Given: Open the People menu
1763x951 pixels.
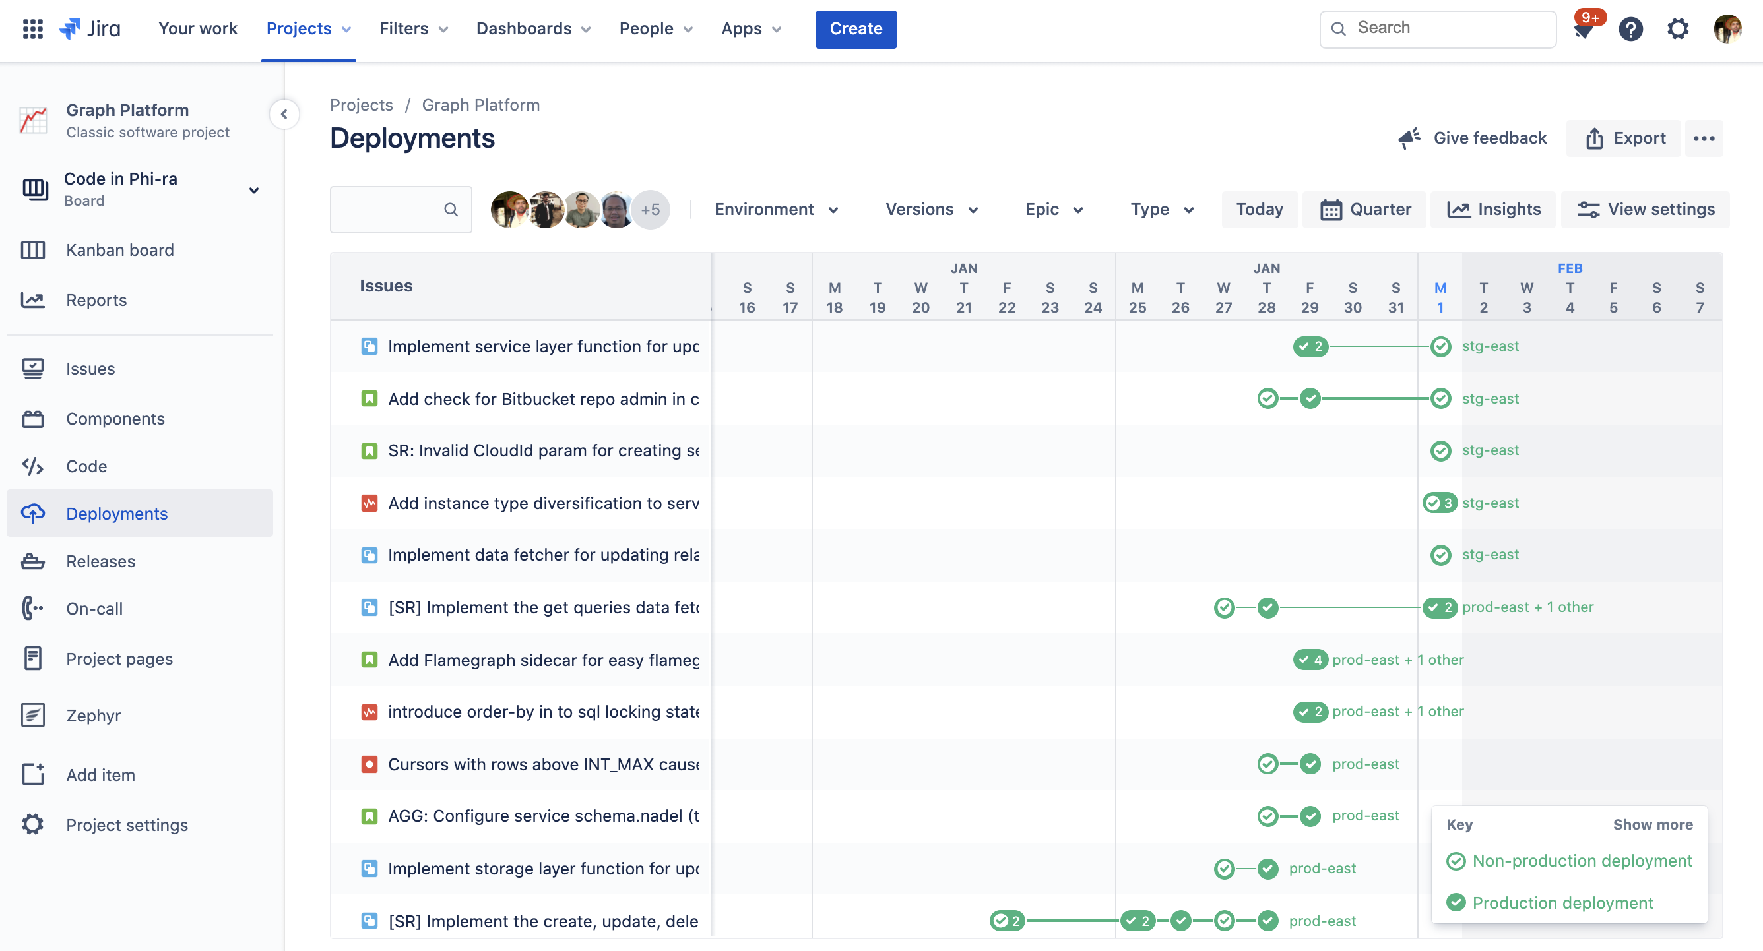Looking at the screenshot, I should (x=655, y=29).
